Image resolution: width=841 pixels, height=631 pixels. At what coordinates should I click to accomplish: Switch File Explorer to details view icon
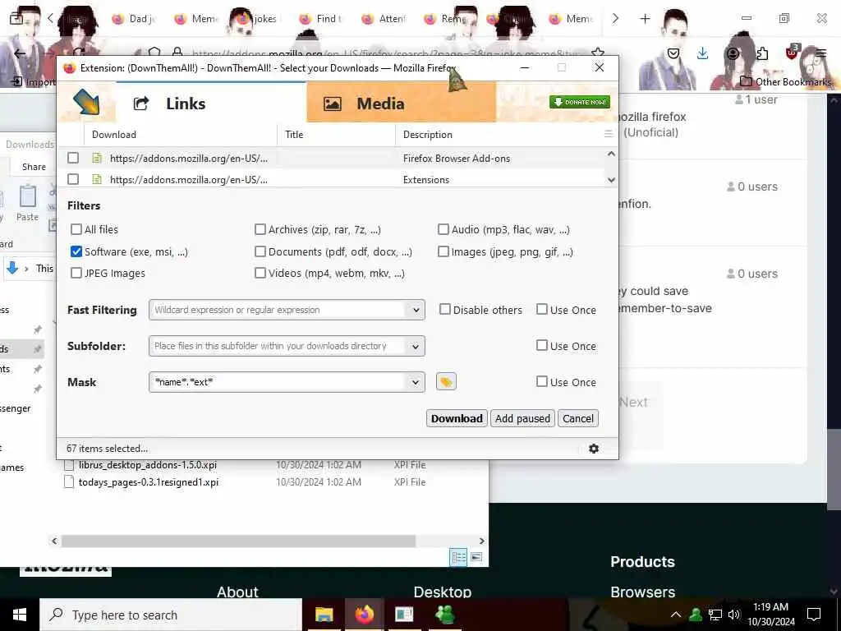coord(459,558)
